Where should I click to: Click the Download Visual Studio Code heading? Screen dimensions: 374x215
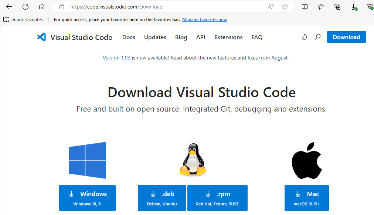pyautogui.click(x=201, y=92)
